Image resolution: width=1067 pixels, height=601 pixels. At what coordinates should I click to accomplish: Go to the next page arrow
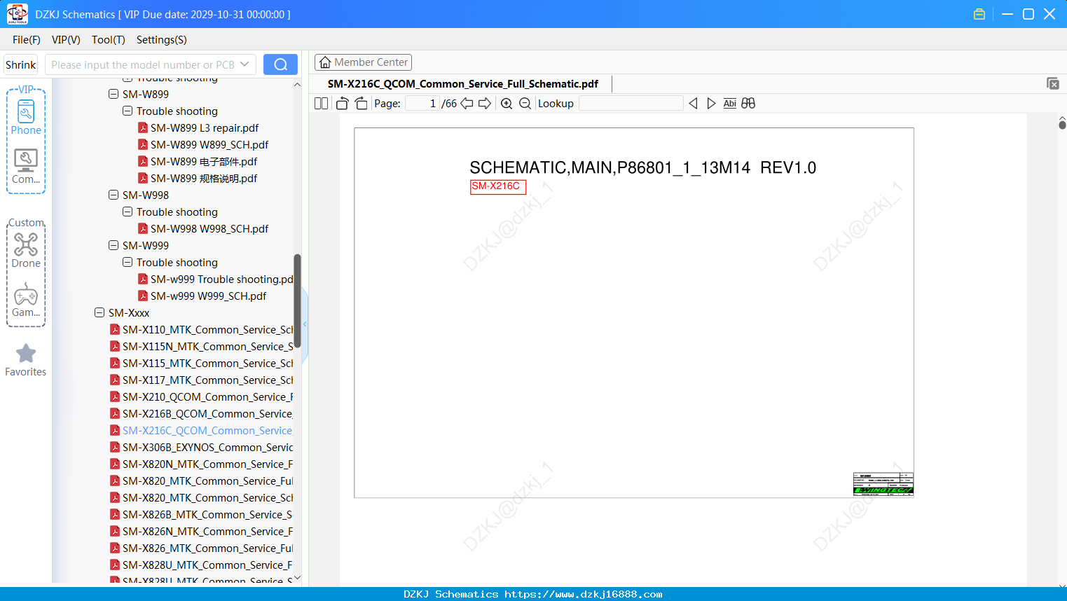tap(485, 104)
